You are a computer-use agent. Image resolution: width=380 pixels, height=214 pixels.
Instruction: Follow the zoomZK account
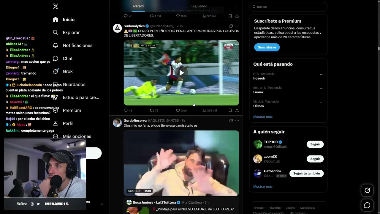click(x=315, y=159)
